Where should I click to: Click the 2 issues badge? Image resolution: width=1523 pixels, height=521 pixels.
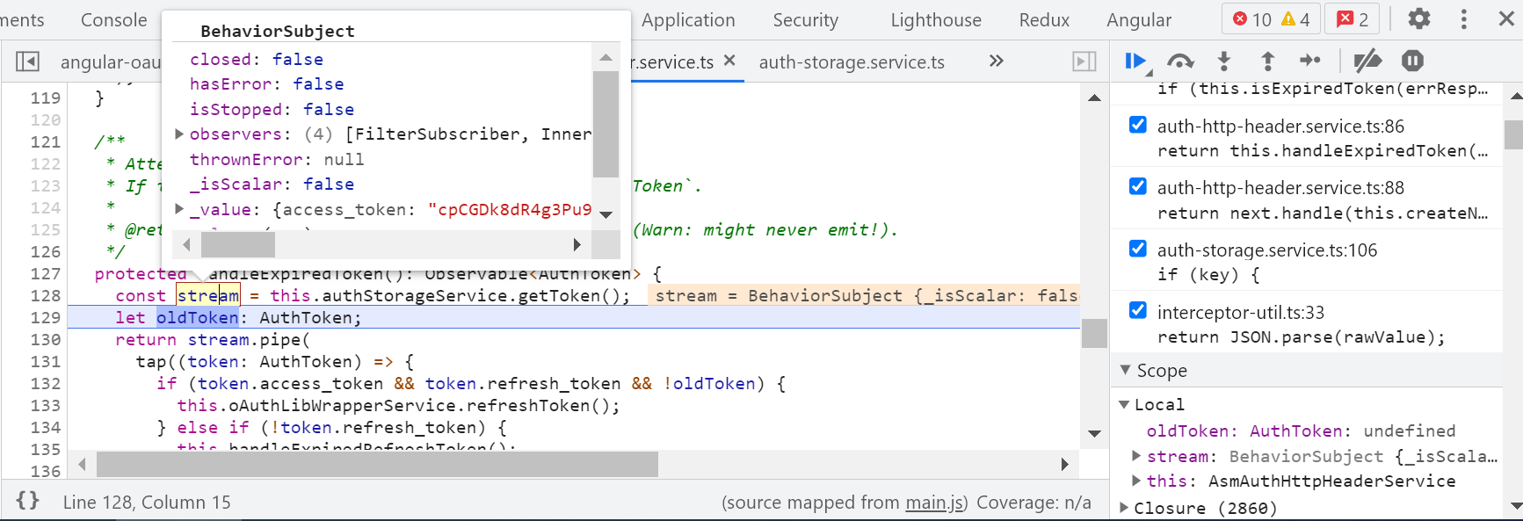[1353, 19]
